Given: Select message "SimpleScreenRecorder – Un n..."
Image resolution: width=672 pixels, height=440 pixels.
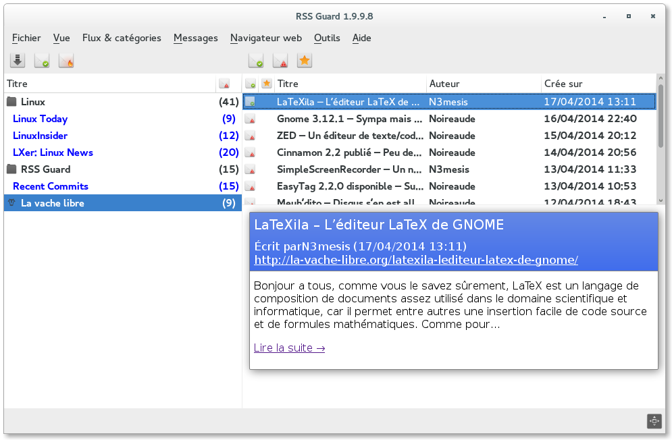Looking at the screenshot, I should coord(449,169).
